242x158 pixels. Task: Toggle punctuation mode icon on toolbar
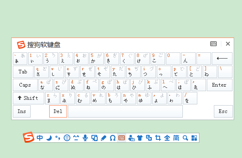coord(58,138)
